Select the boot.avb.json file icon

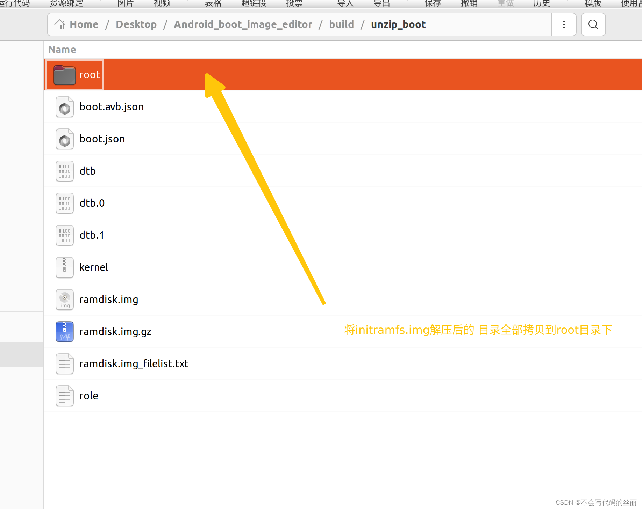[65, 107]
